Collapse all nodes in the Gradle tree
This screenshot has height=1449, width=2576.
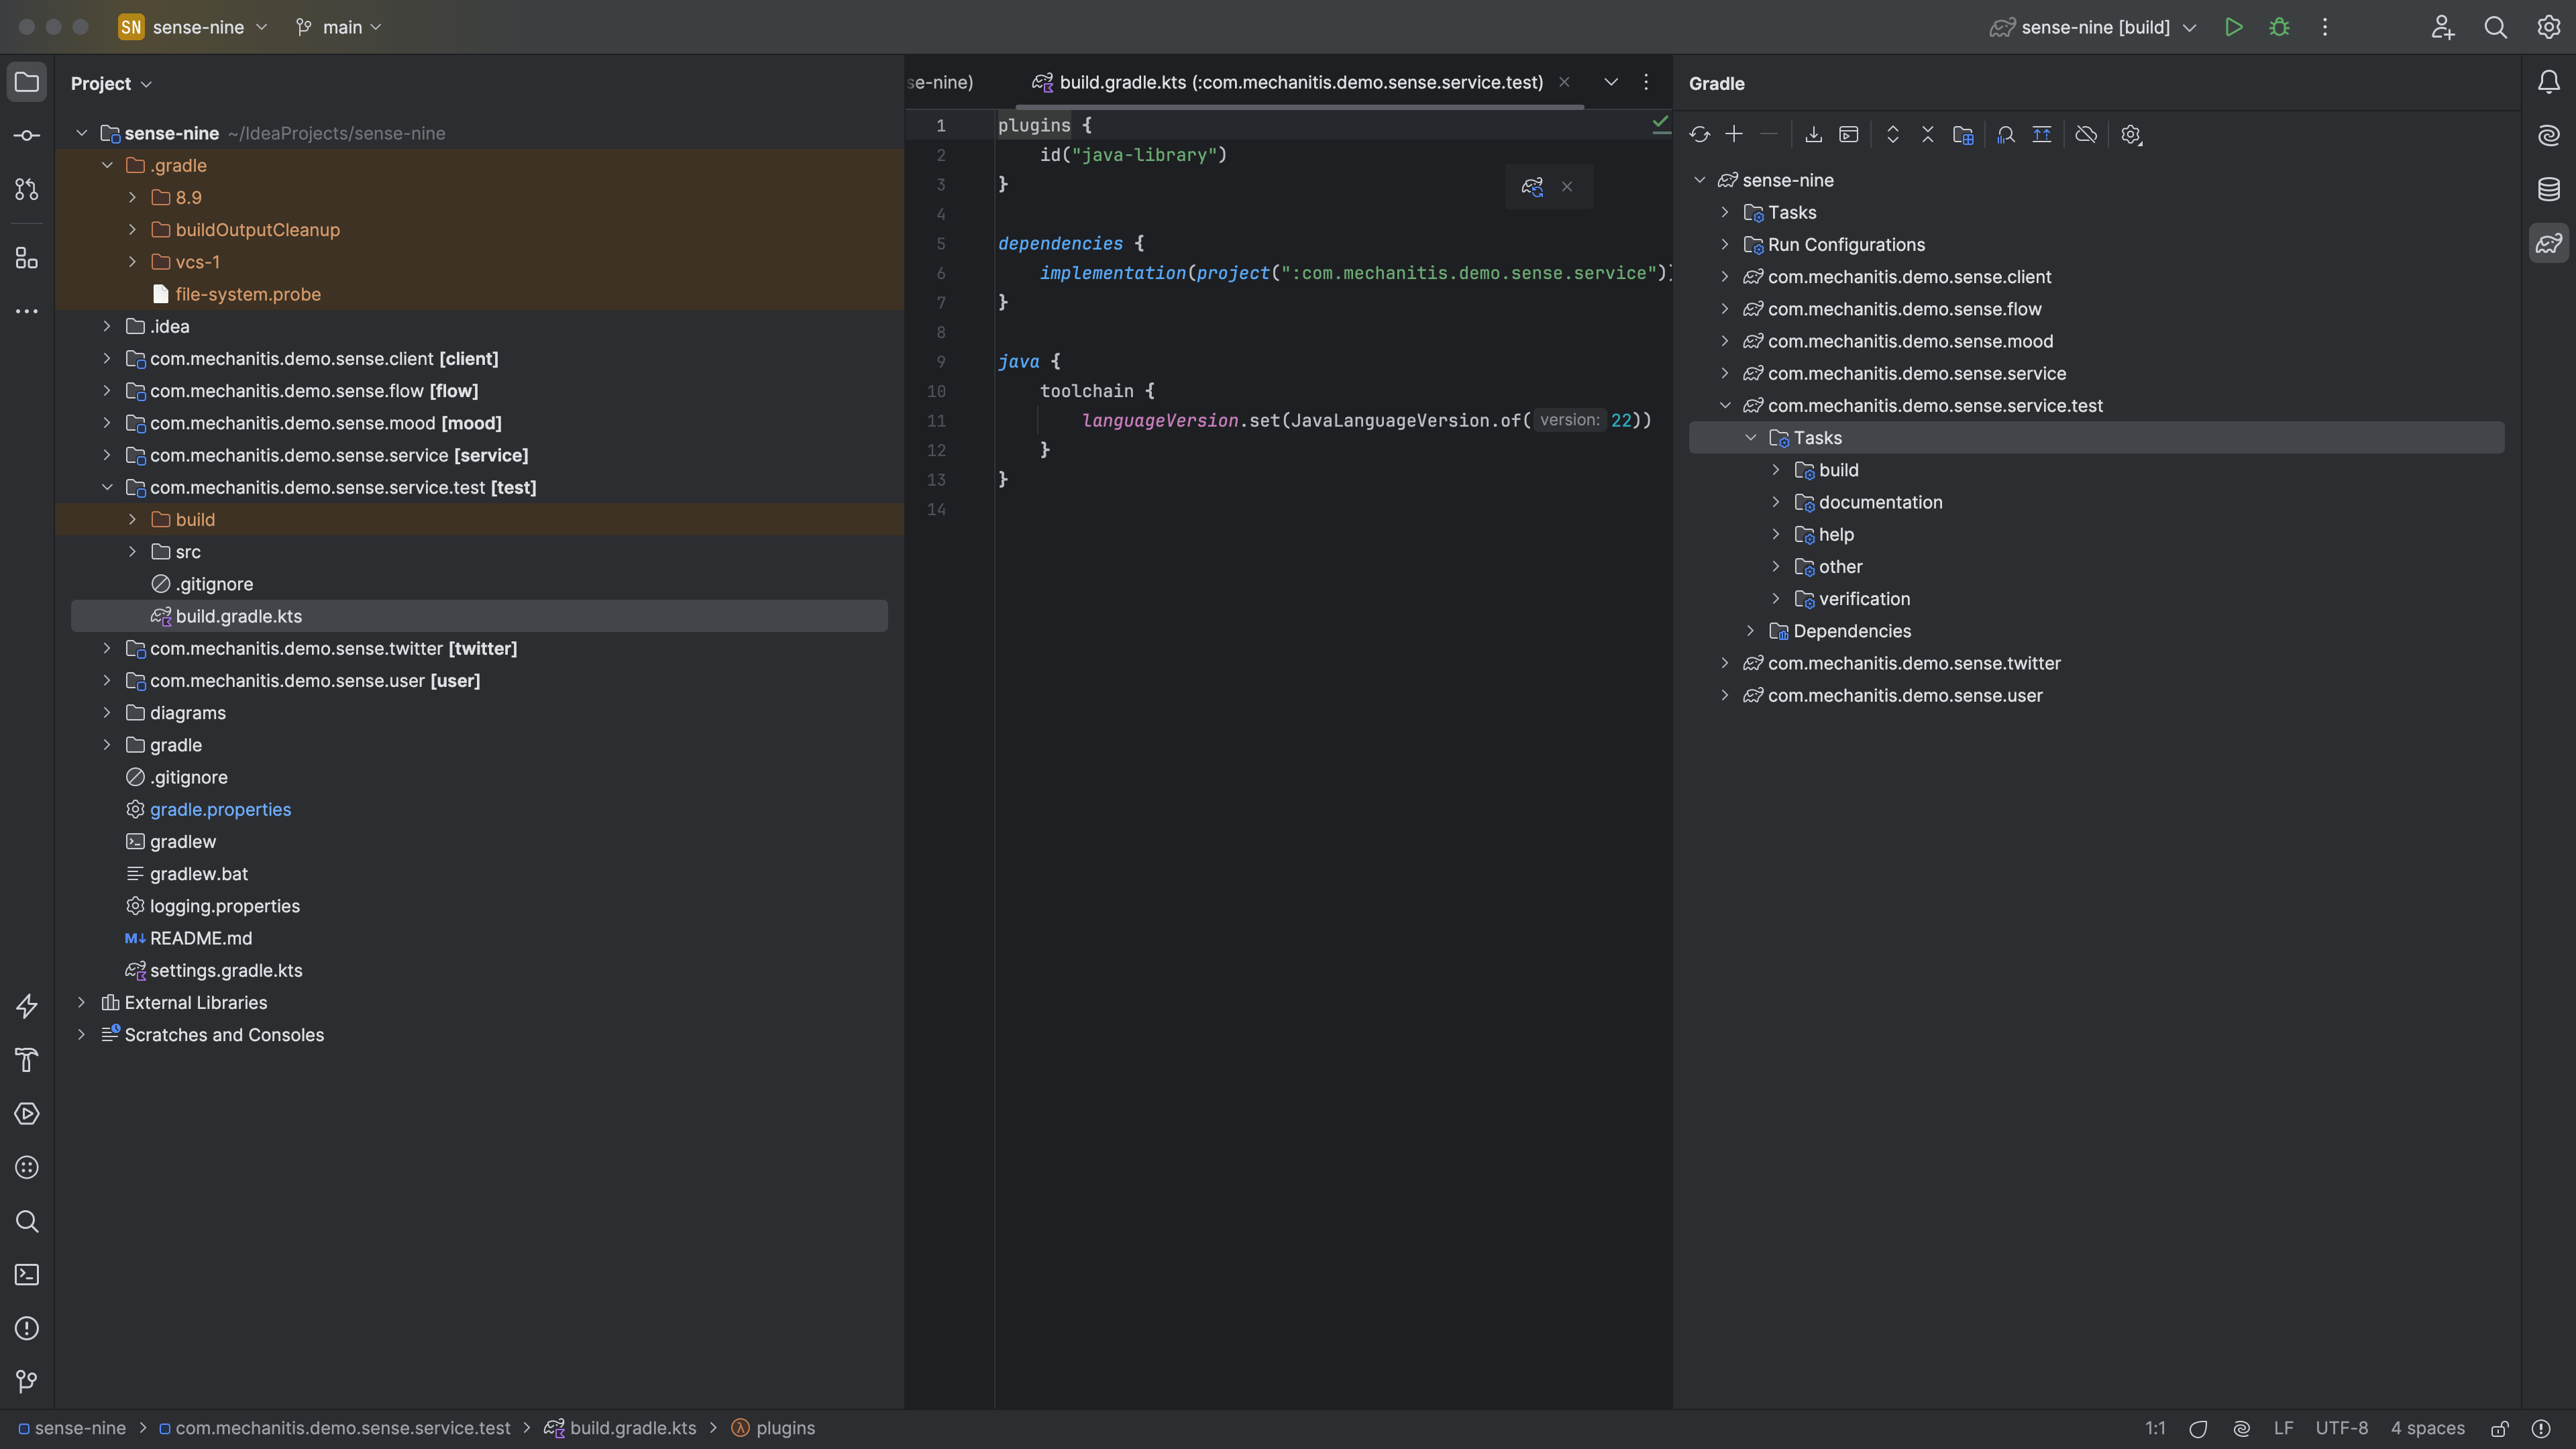click(1928, 134)
